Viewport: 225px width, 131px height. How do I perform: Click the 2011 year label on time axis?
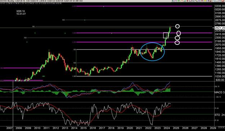coord(46,128)
